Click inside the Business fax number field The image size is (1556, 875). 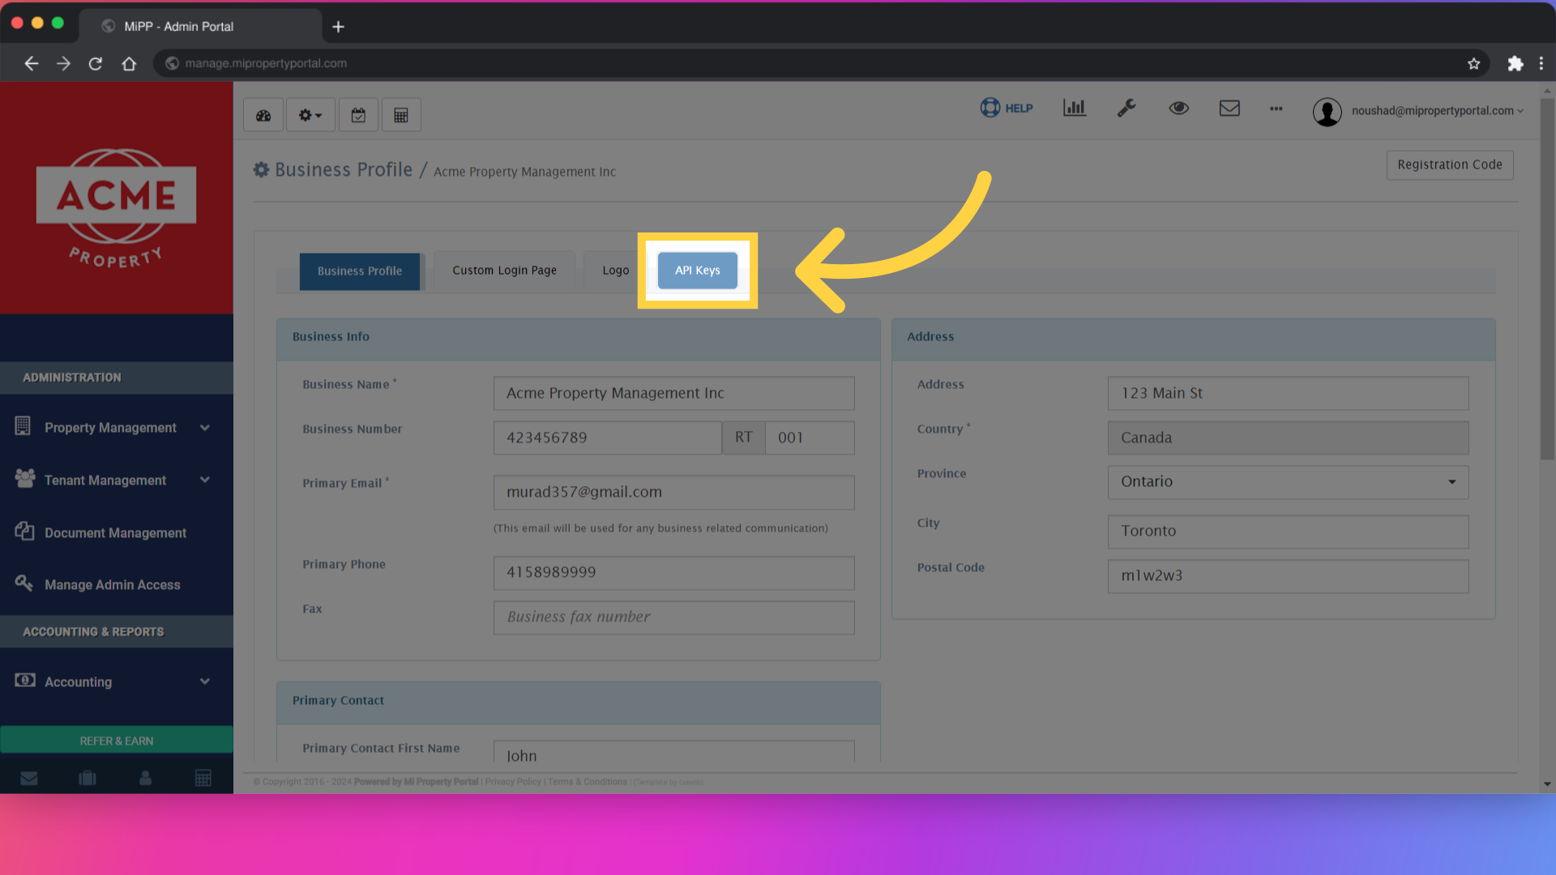[x=673, y=617]
